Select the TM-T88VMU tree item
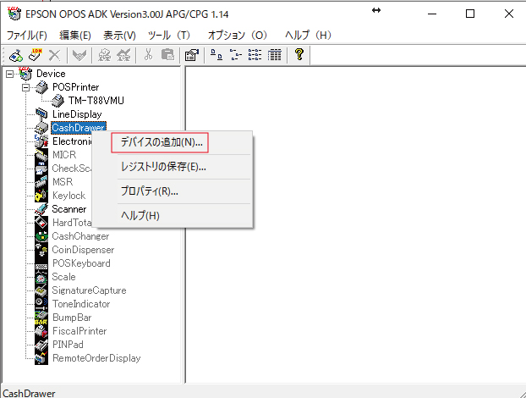526x398 pixels. [96, 101]
